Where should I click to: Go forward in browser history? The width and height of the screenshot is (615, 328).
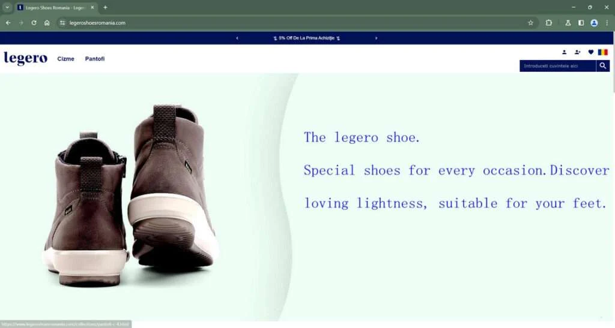click(x=21, y=23)
